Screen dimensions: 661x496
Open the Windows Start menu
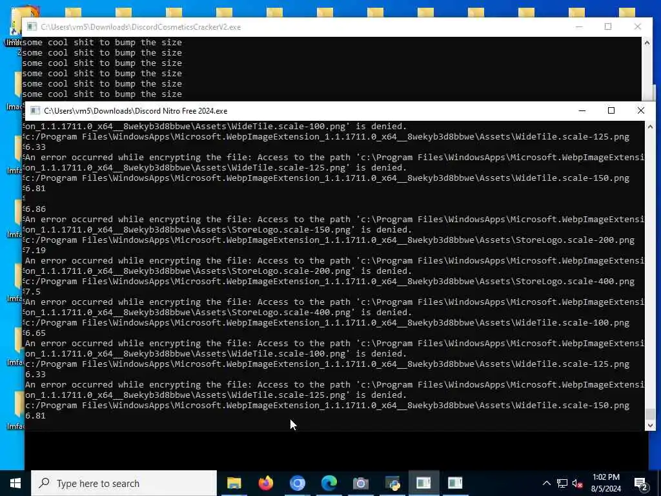pyautogui.click(x=15, y=483)
